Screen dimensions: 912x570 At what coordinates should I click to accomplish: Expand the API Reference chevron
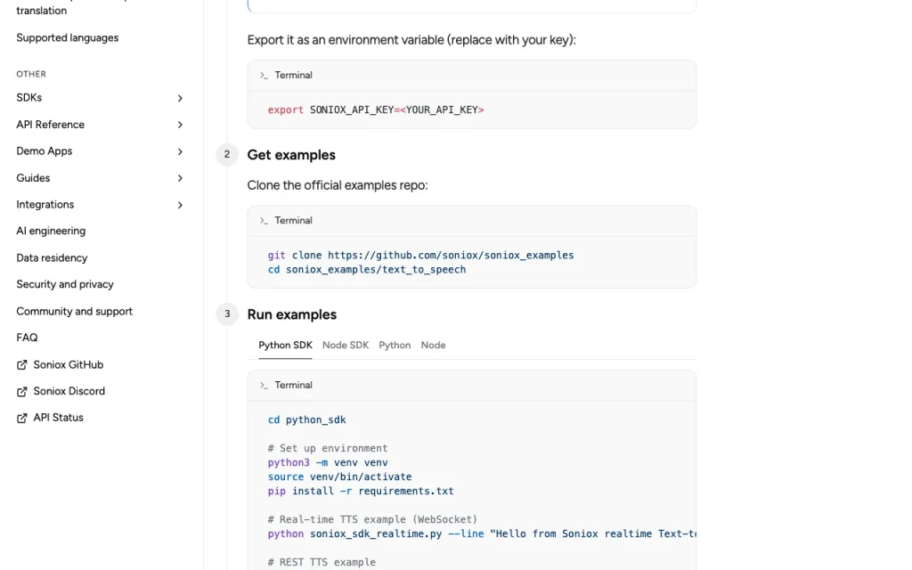pyautogui.click(x=180, y=125)
